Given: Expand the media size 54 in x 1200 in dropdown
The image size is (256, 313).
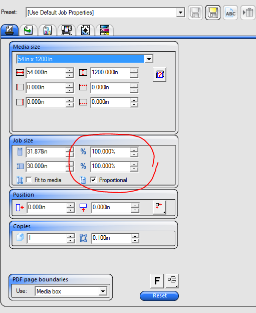Looking at the screenshot, I should 149,59.
